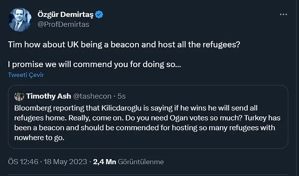
Task: Open Timothy Ash's small avatar
Action: (19, 96)
